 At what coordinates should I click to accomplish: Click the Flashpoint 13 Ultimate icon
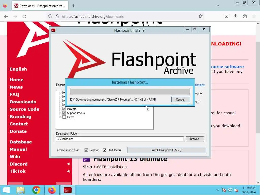tap(86, 160)
